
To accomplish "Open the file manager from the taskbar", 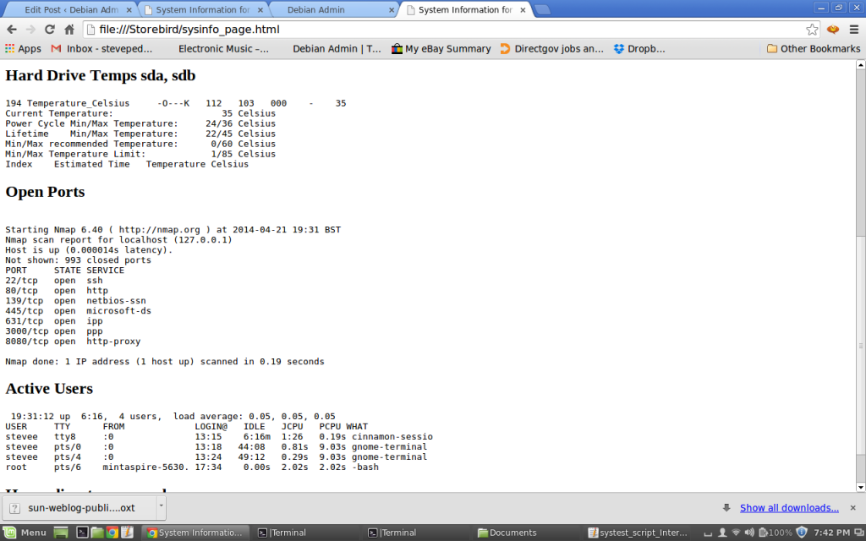I will click(x=96, y=533).
